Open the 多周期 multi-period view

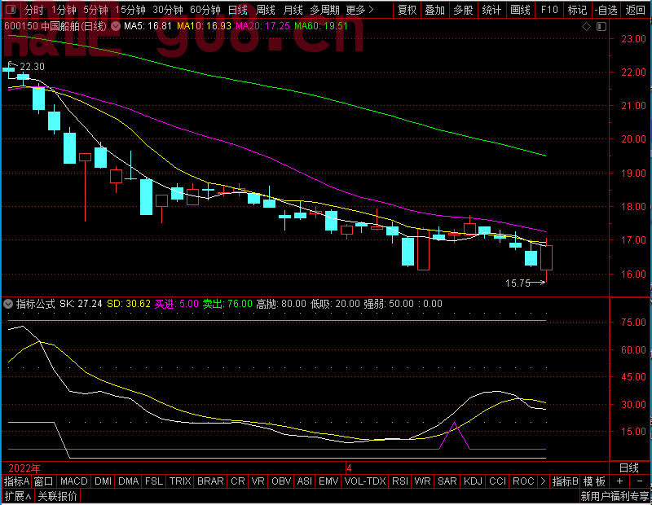[324, 10]
